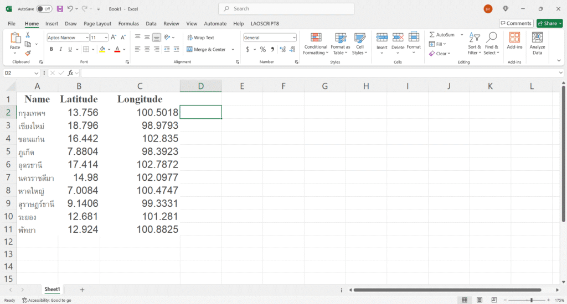Increase font size with larger A icon
The height and width of the screenshot is (304, 567).
point(114,37)
